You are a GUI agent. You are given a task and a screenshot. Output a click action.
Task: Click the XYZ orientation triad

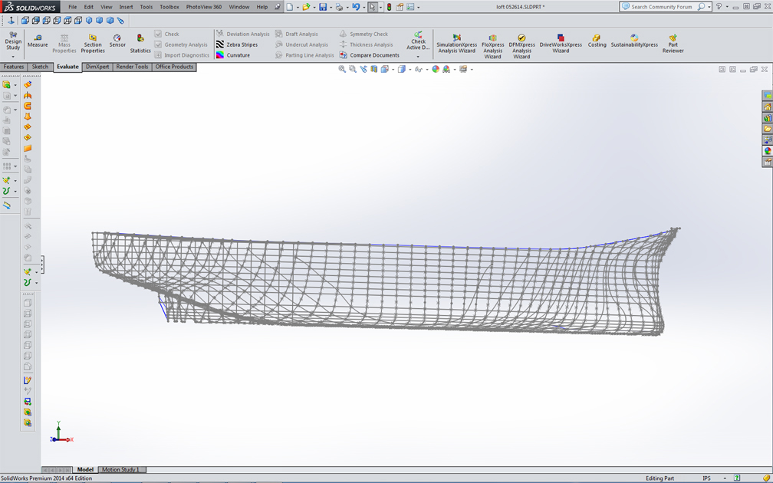point(61,432)
